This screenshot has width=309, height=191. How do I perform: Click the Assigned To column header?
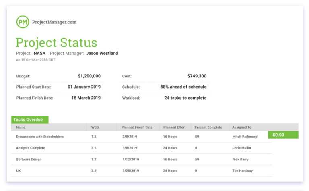(x=242, y=127)
